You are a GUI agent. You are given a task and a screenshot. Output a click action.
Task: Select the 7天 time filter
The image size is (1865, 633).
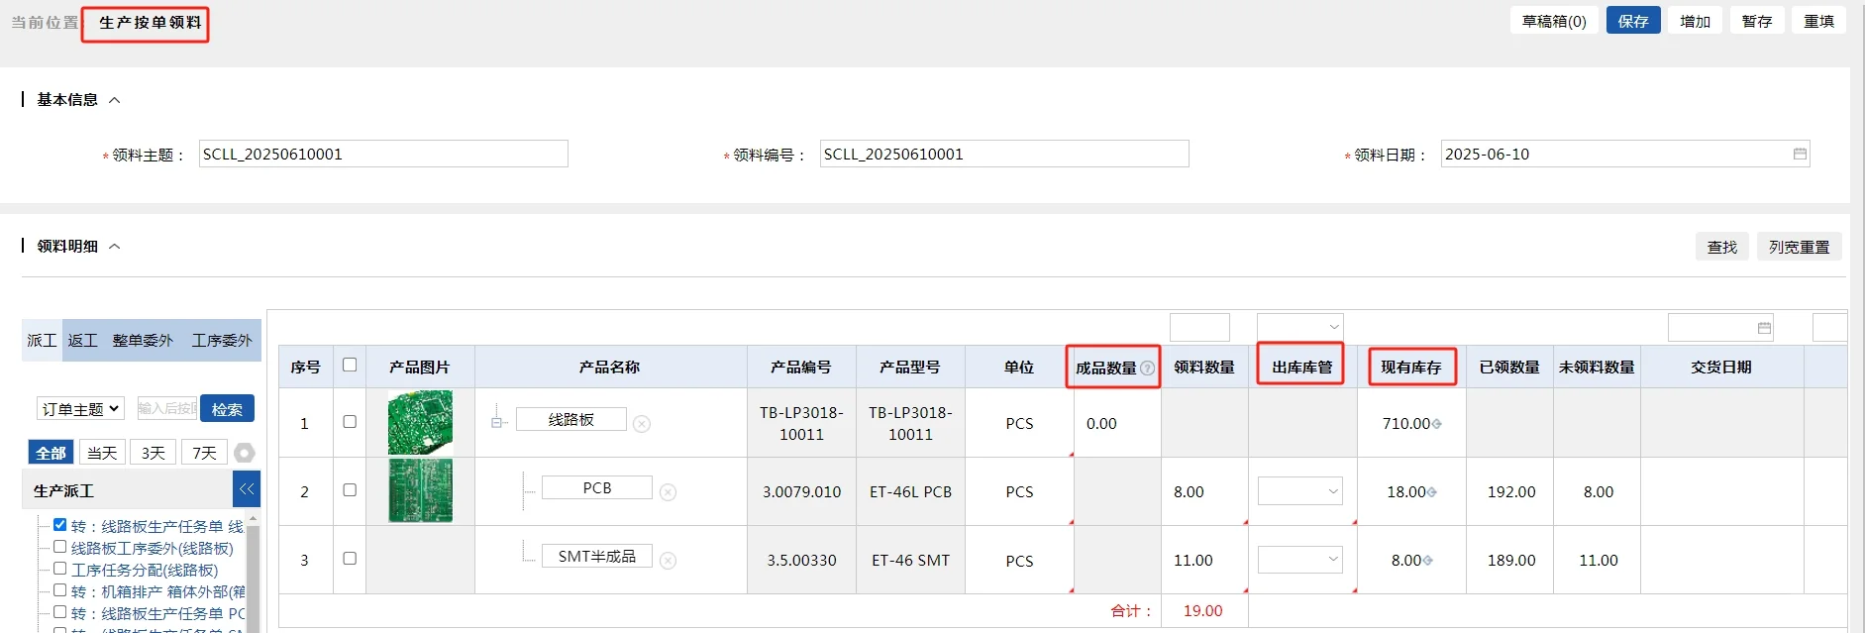coord(204,453)
